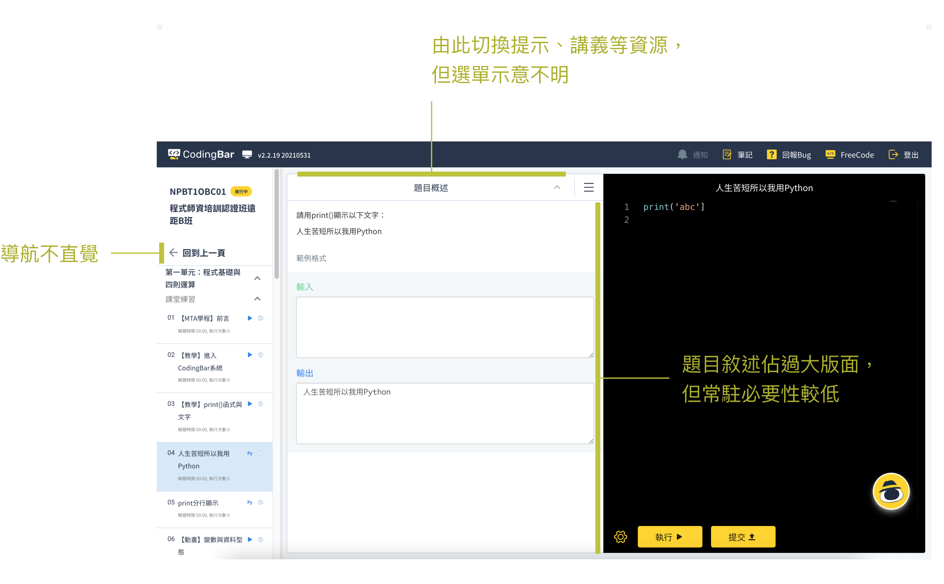Click the back arrow icon
The width and height of the screenshot is (944, 584).
pyautogui.click(x=173, y=252)
